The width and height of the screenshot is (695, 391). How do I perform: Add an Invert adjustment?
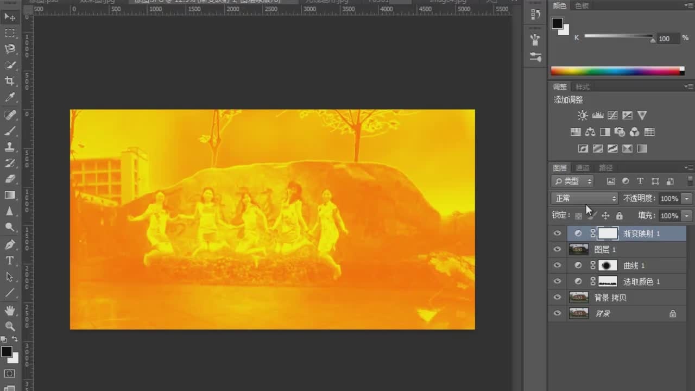point(583,148)
